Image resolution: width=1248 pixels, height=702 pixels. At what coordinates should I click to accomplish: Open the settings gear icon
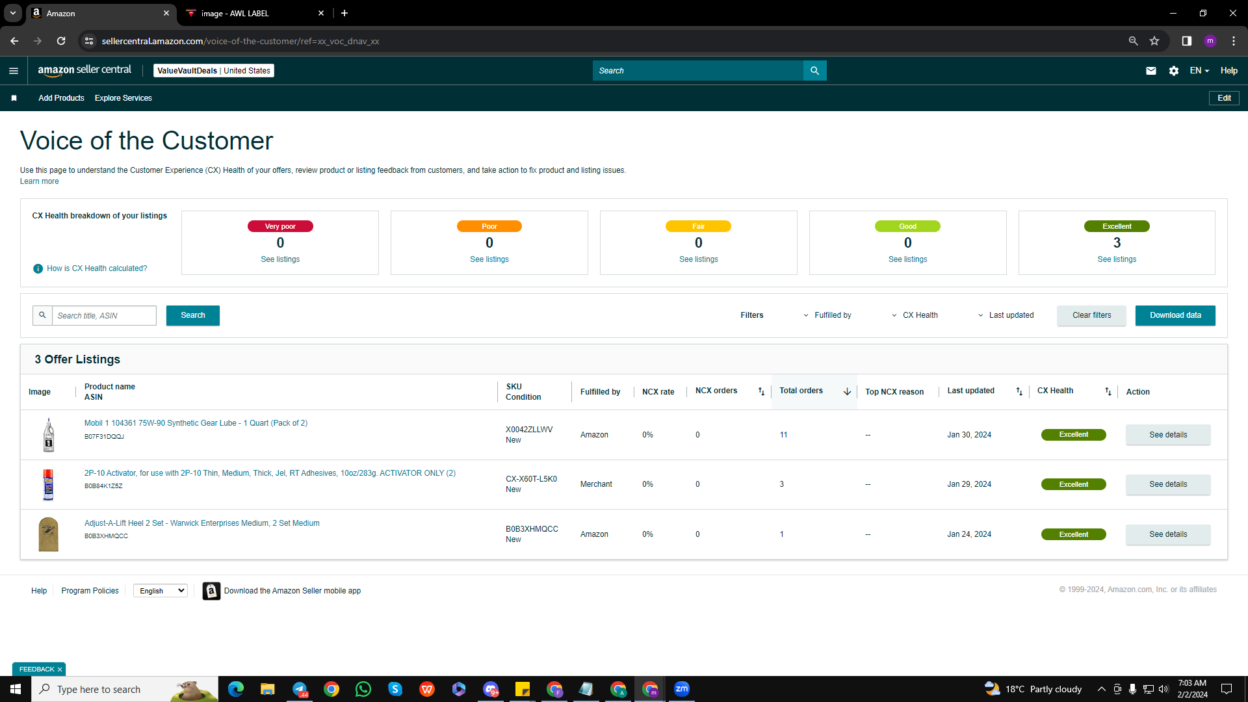point(1173,71)
